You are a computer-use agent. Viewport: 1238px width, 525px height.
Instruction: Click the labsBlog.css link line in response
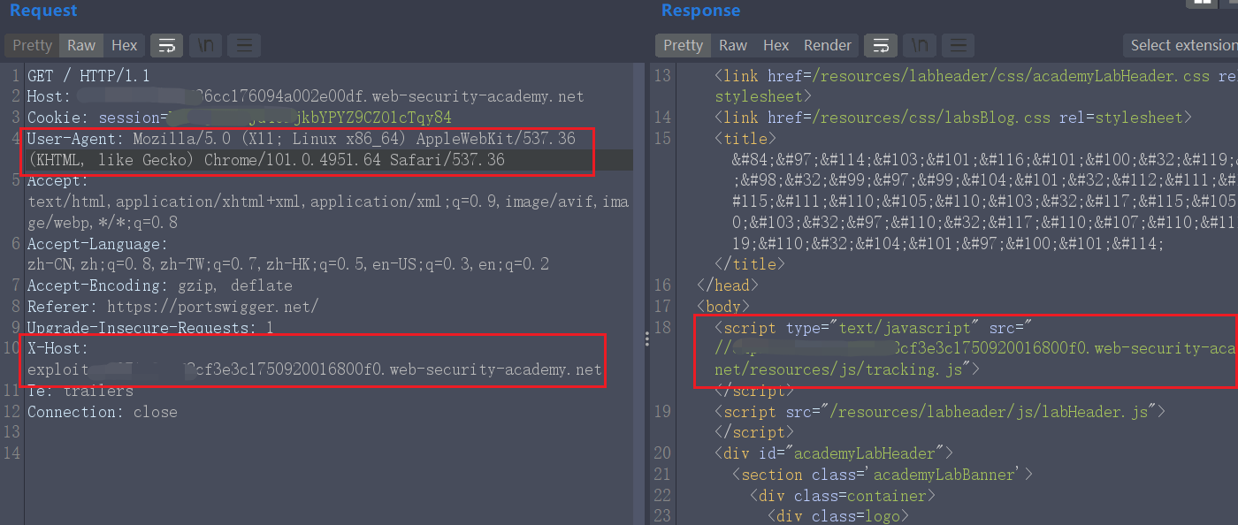(953, 118)
